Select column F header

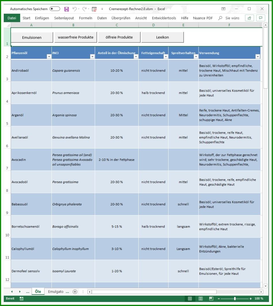coord(229,25)
